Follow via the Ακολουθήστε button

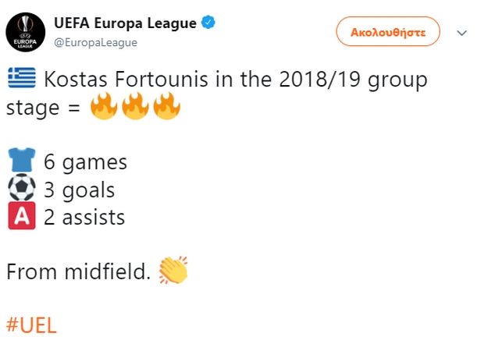[x=388, y=31]
